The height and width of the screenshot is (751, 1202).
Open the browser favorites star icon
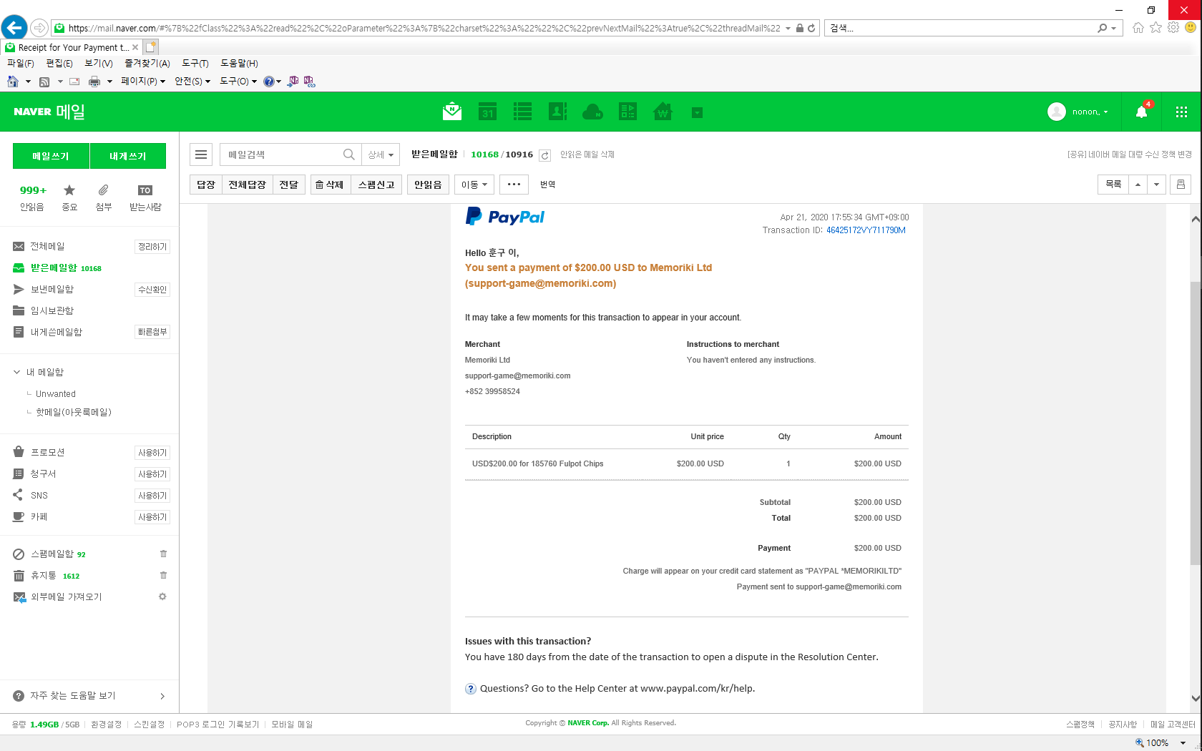click(x=1155, y=28)
